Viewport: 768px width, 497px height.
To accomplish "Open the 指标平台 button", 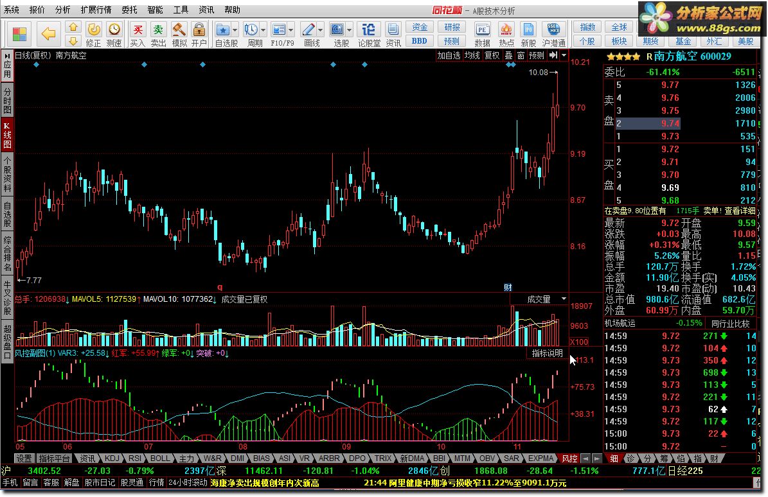I will tap(55, 458).
